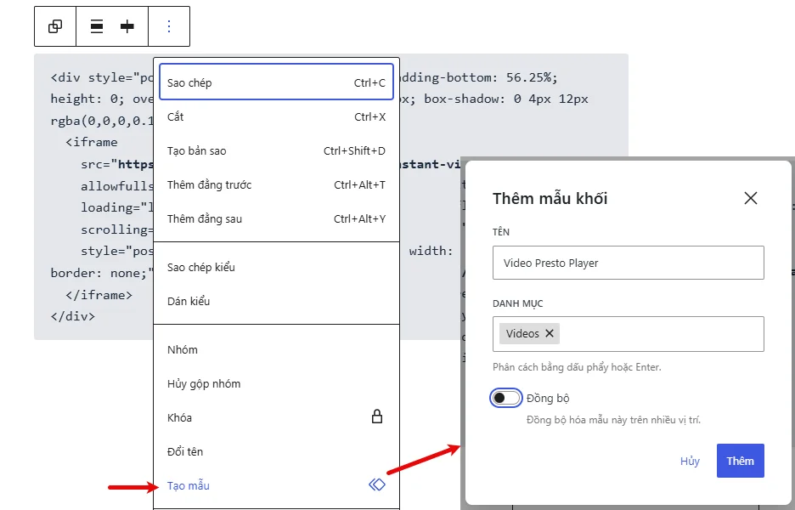Click Hủy gộp nhóm menu item
This screenshot has height=510, width=795.
276,383
